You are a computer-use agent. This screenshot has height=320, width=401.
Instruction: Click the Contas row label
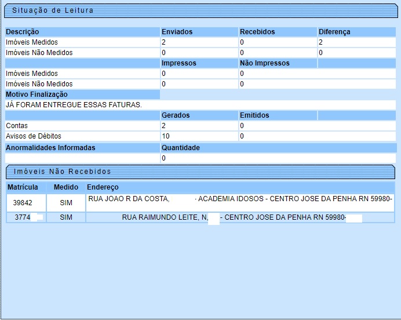coord(17,126)
